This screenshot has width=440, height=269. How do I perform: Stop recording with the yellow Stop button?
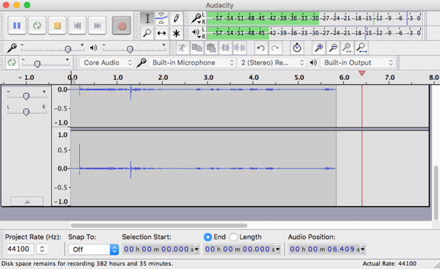[x=57, y=26]
